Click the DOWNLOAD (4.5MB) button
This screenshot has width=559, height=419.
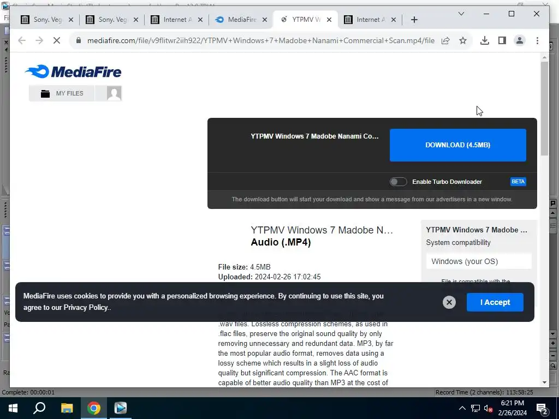coord(458,145)
